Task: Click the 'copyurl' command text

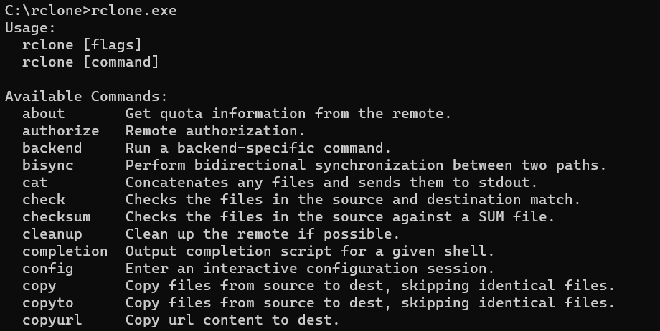Action: 52,320
